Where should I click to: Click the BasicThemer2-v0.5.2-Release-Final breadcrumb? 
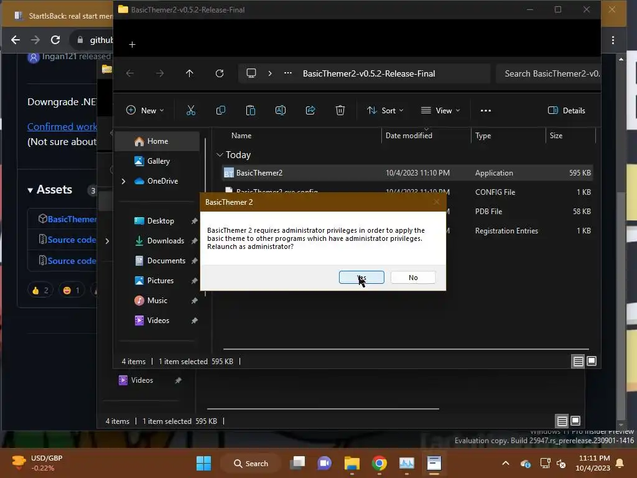click(369, 73)
